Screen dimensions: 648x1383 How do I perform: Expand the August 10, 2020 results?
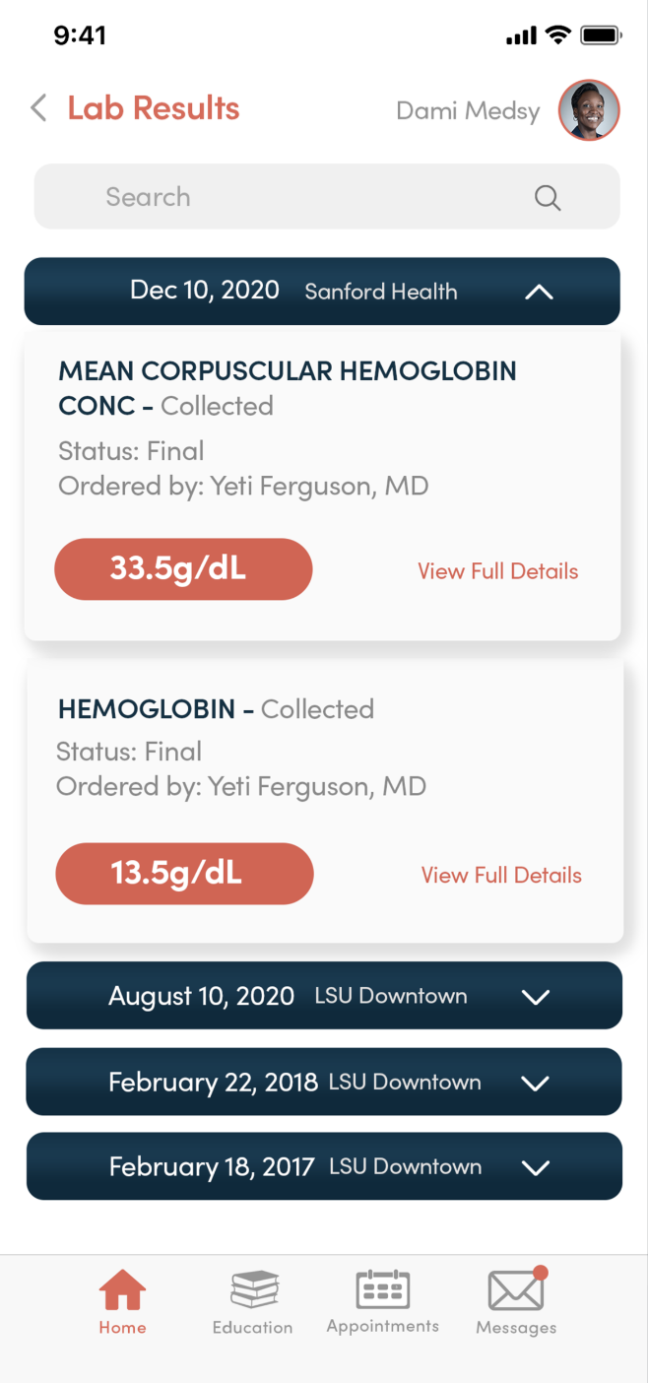535,997
